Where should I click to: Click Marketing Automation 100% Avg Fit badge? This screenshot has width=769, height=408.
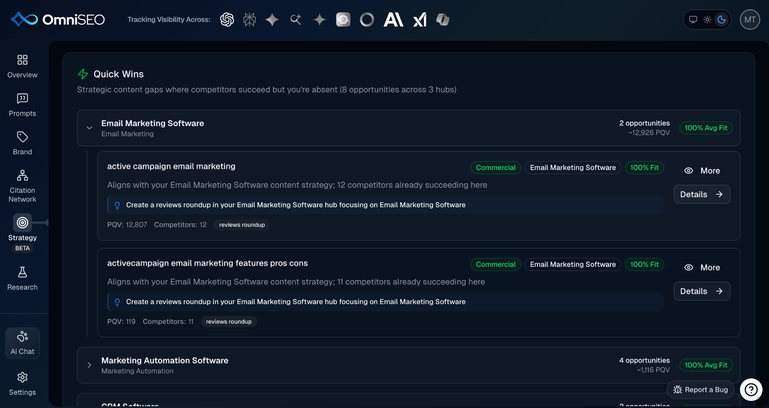[706, 365]
